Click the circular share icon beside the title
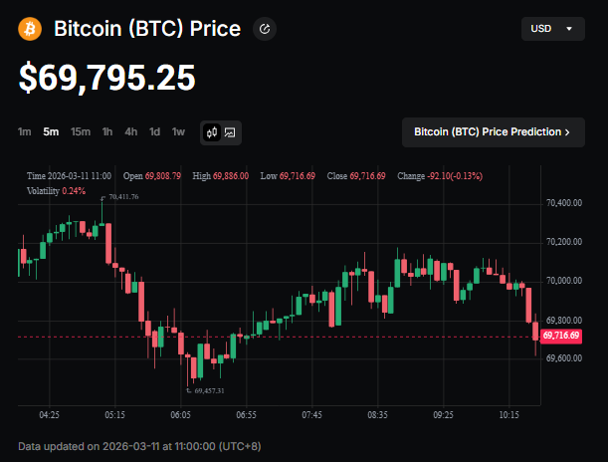Viewport: 608px width, 462px height. [x=265, y=29]
